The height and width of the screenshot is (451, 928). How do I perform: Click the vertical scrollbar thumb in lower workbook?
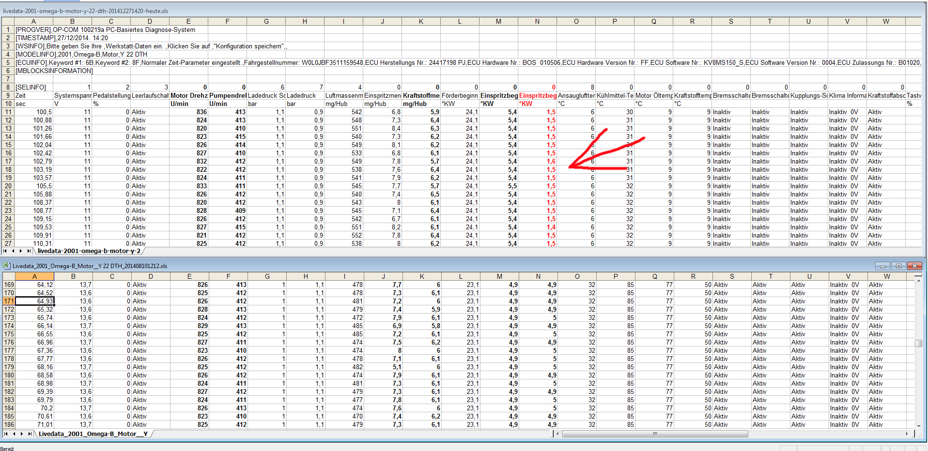tap(918, 343)
